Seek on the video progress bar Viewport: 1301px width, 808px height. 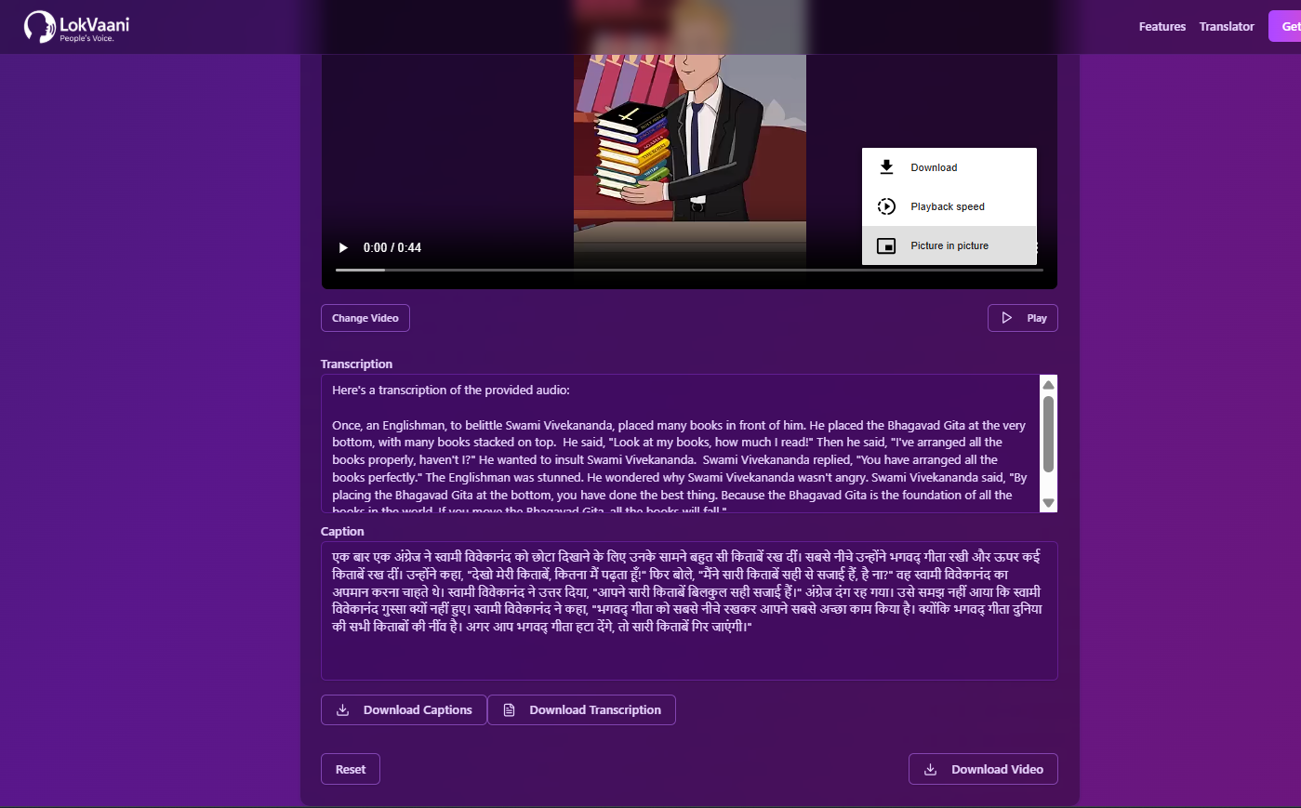pos(689,270)
